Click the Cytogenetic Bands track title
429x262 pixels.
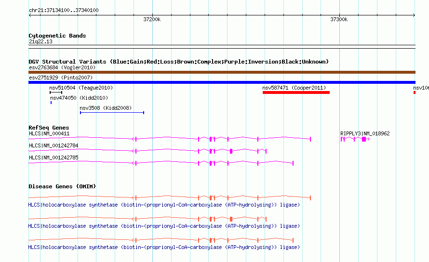(57, 36)
